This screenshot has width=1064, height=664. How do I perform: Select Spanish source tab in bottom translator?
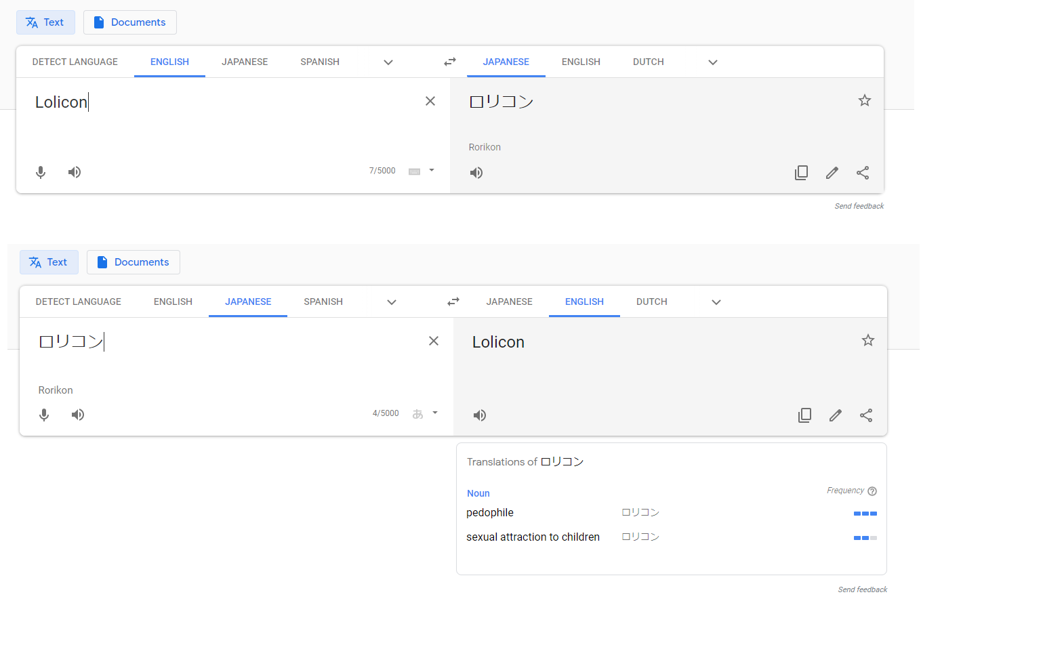(x=323, y=302)
